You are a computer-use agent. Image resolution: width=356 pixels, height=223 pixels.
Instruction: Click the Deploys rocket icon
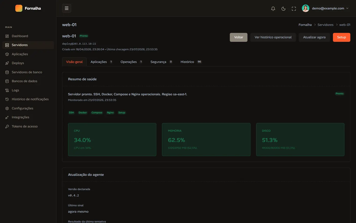click(x=7, y=63)
